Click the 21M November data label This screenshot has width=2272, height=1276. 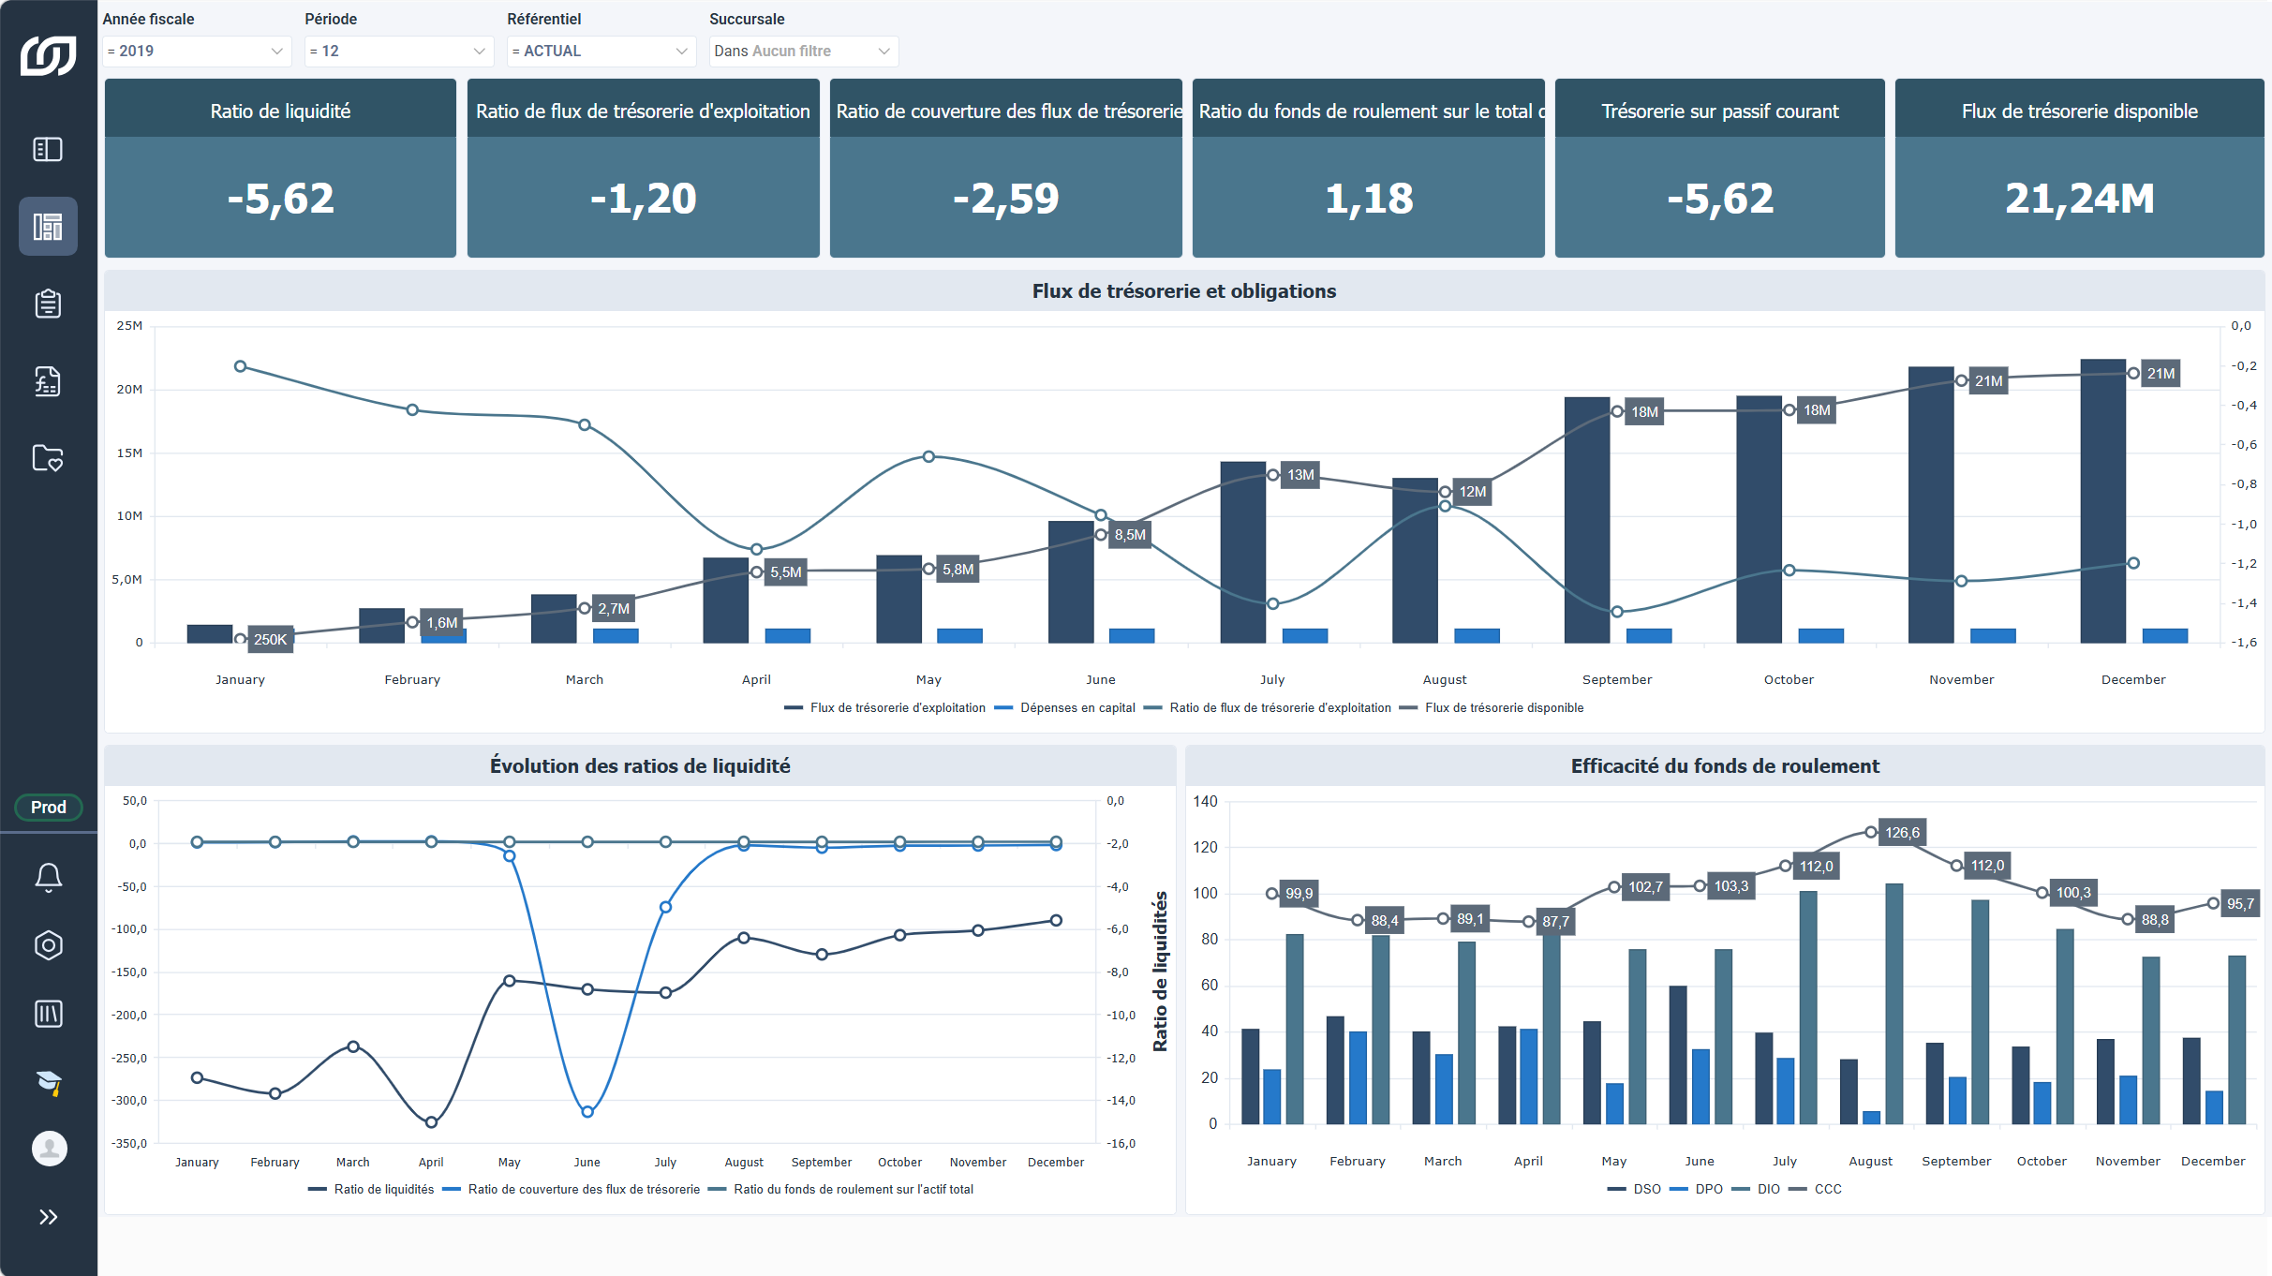1988,381
